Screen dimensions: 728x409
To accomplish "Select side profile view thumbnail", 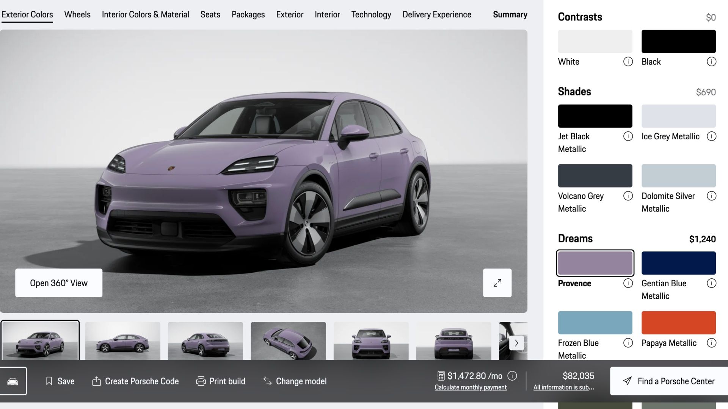I will (x=123, y=341).
